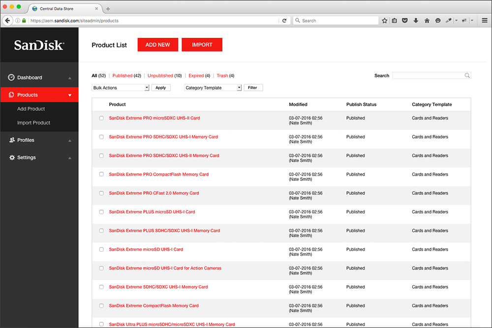Open a new browser tab with plus
Image resolution: width=492 pixels, height=328 pixels.
(x=108, y=9)
